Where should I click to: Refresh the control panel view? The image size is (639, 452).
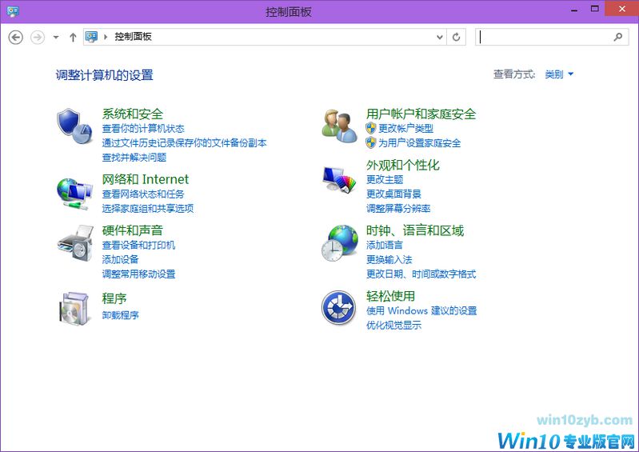click(x=457, y=37)
